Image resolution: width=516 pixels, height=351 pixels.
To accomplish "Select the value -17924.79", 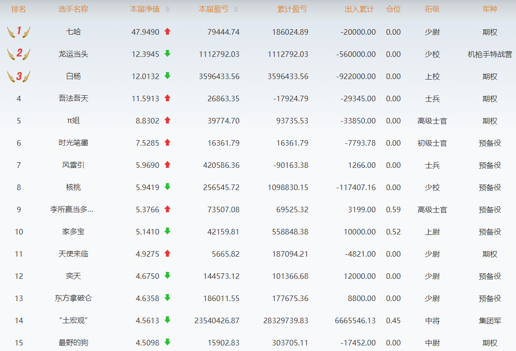I will pos(290,99).
